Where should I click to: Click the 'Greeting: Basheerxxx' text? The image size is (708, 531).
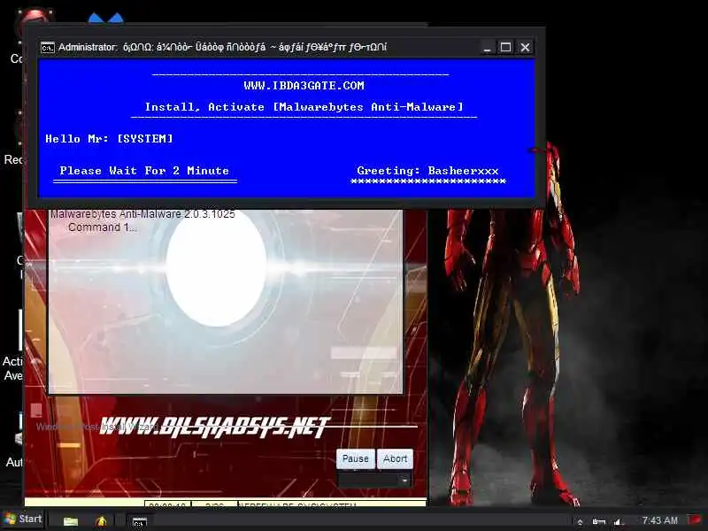[x=427, y=171]
